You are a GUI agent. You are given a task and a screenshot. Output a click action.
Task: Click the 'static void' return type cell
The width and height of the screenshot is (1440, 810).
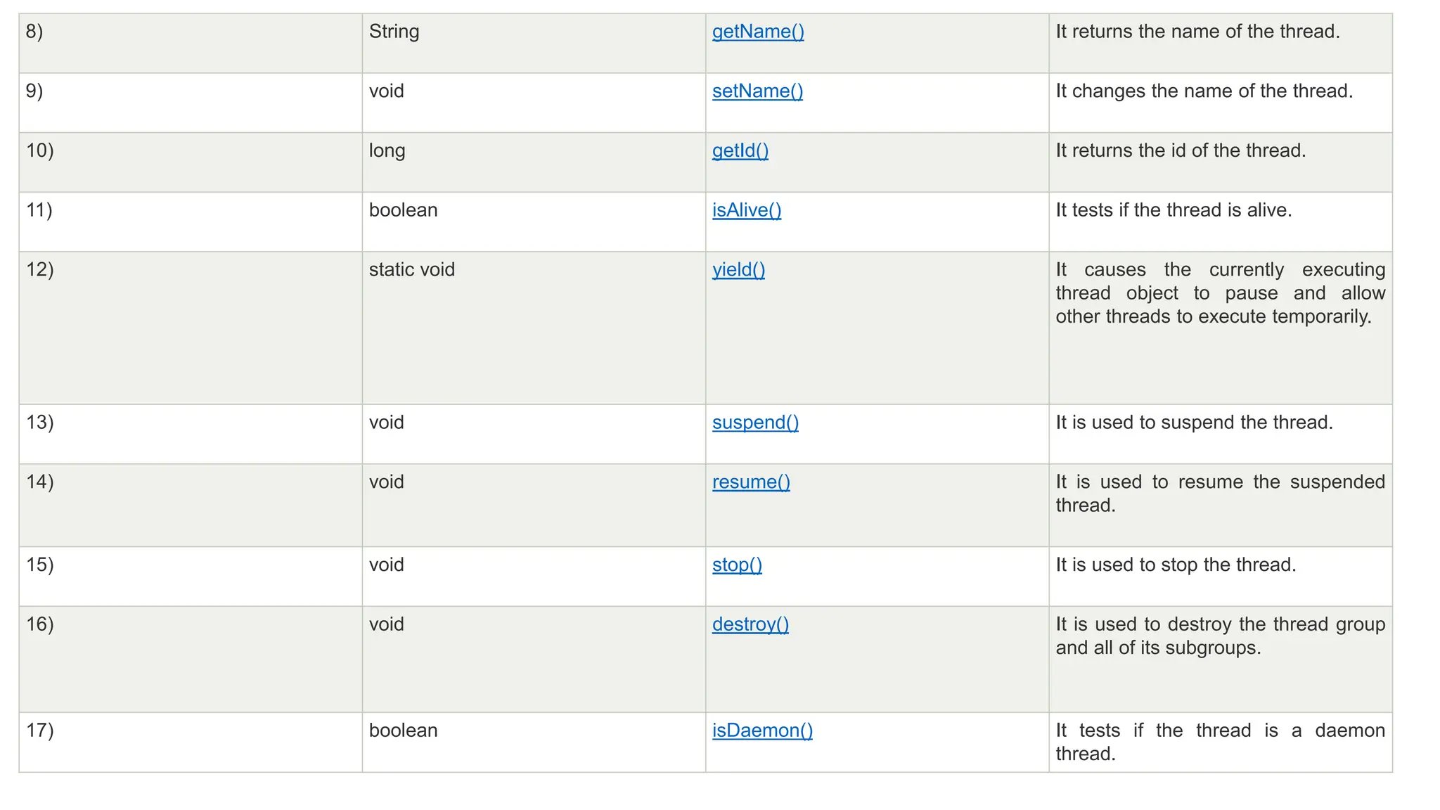534,328
